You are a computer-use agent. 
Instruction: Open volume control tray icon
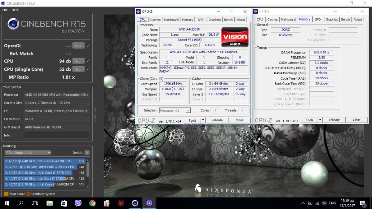pos(324,203)
